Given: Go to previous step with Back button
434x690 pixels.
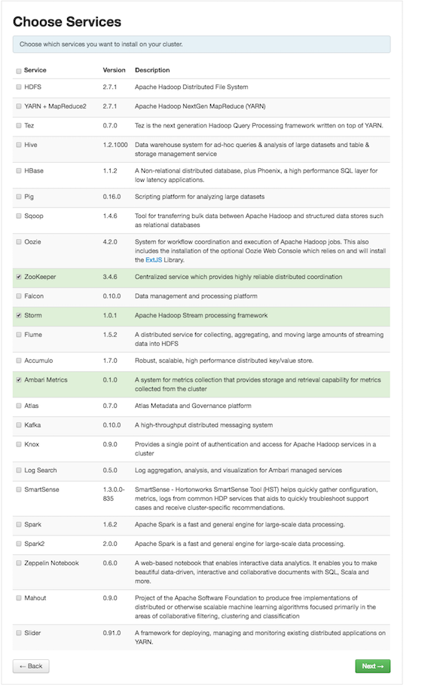Looking at the screenshot, I should coord(31,666).
